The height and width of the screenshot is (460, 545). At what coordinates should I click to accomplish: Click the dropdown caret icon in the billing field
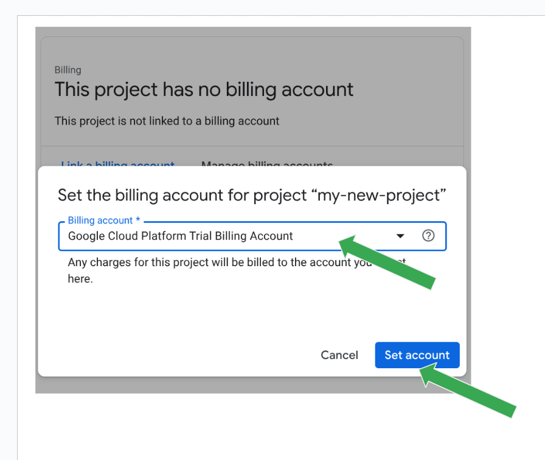(400, 236)
